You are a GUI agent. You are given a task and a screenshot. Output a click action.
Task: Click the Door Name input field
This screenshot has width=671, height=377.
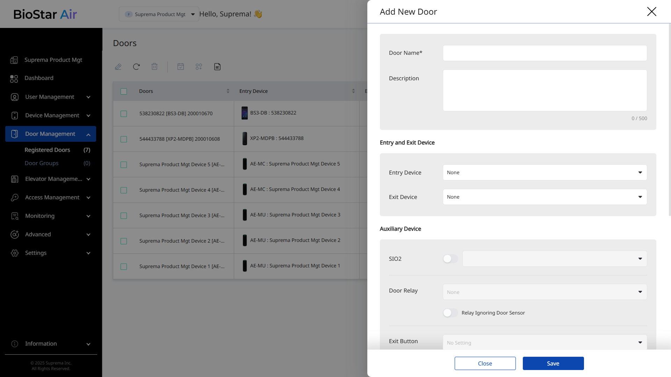tap(544, 53)
